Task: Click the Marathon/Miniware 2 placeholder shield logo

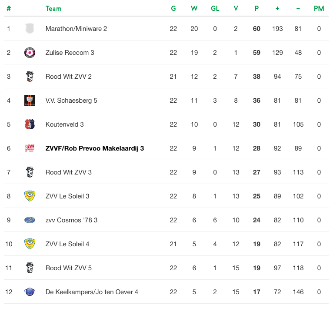Action: (x=30, y=28)
